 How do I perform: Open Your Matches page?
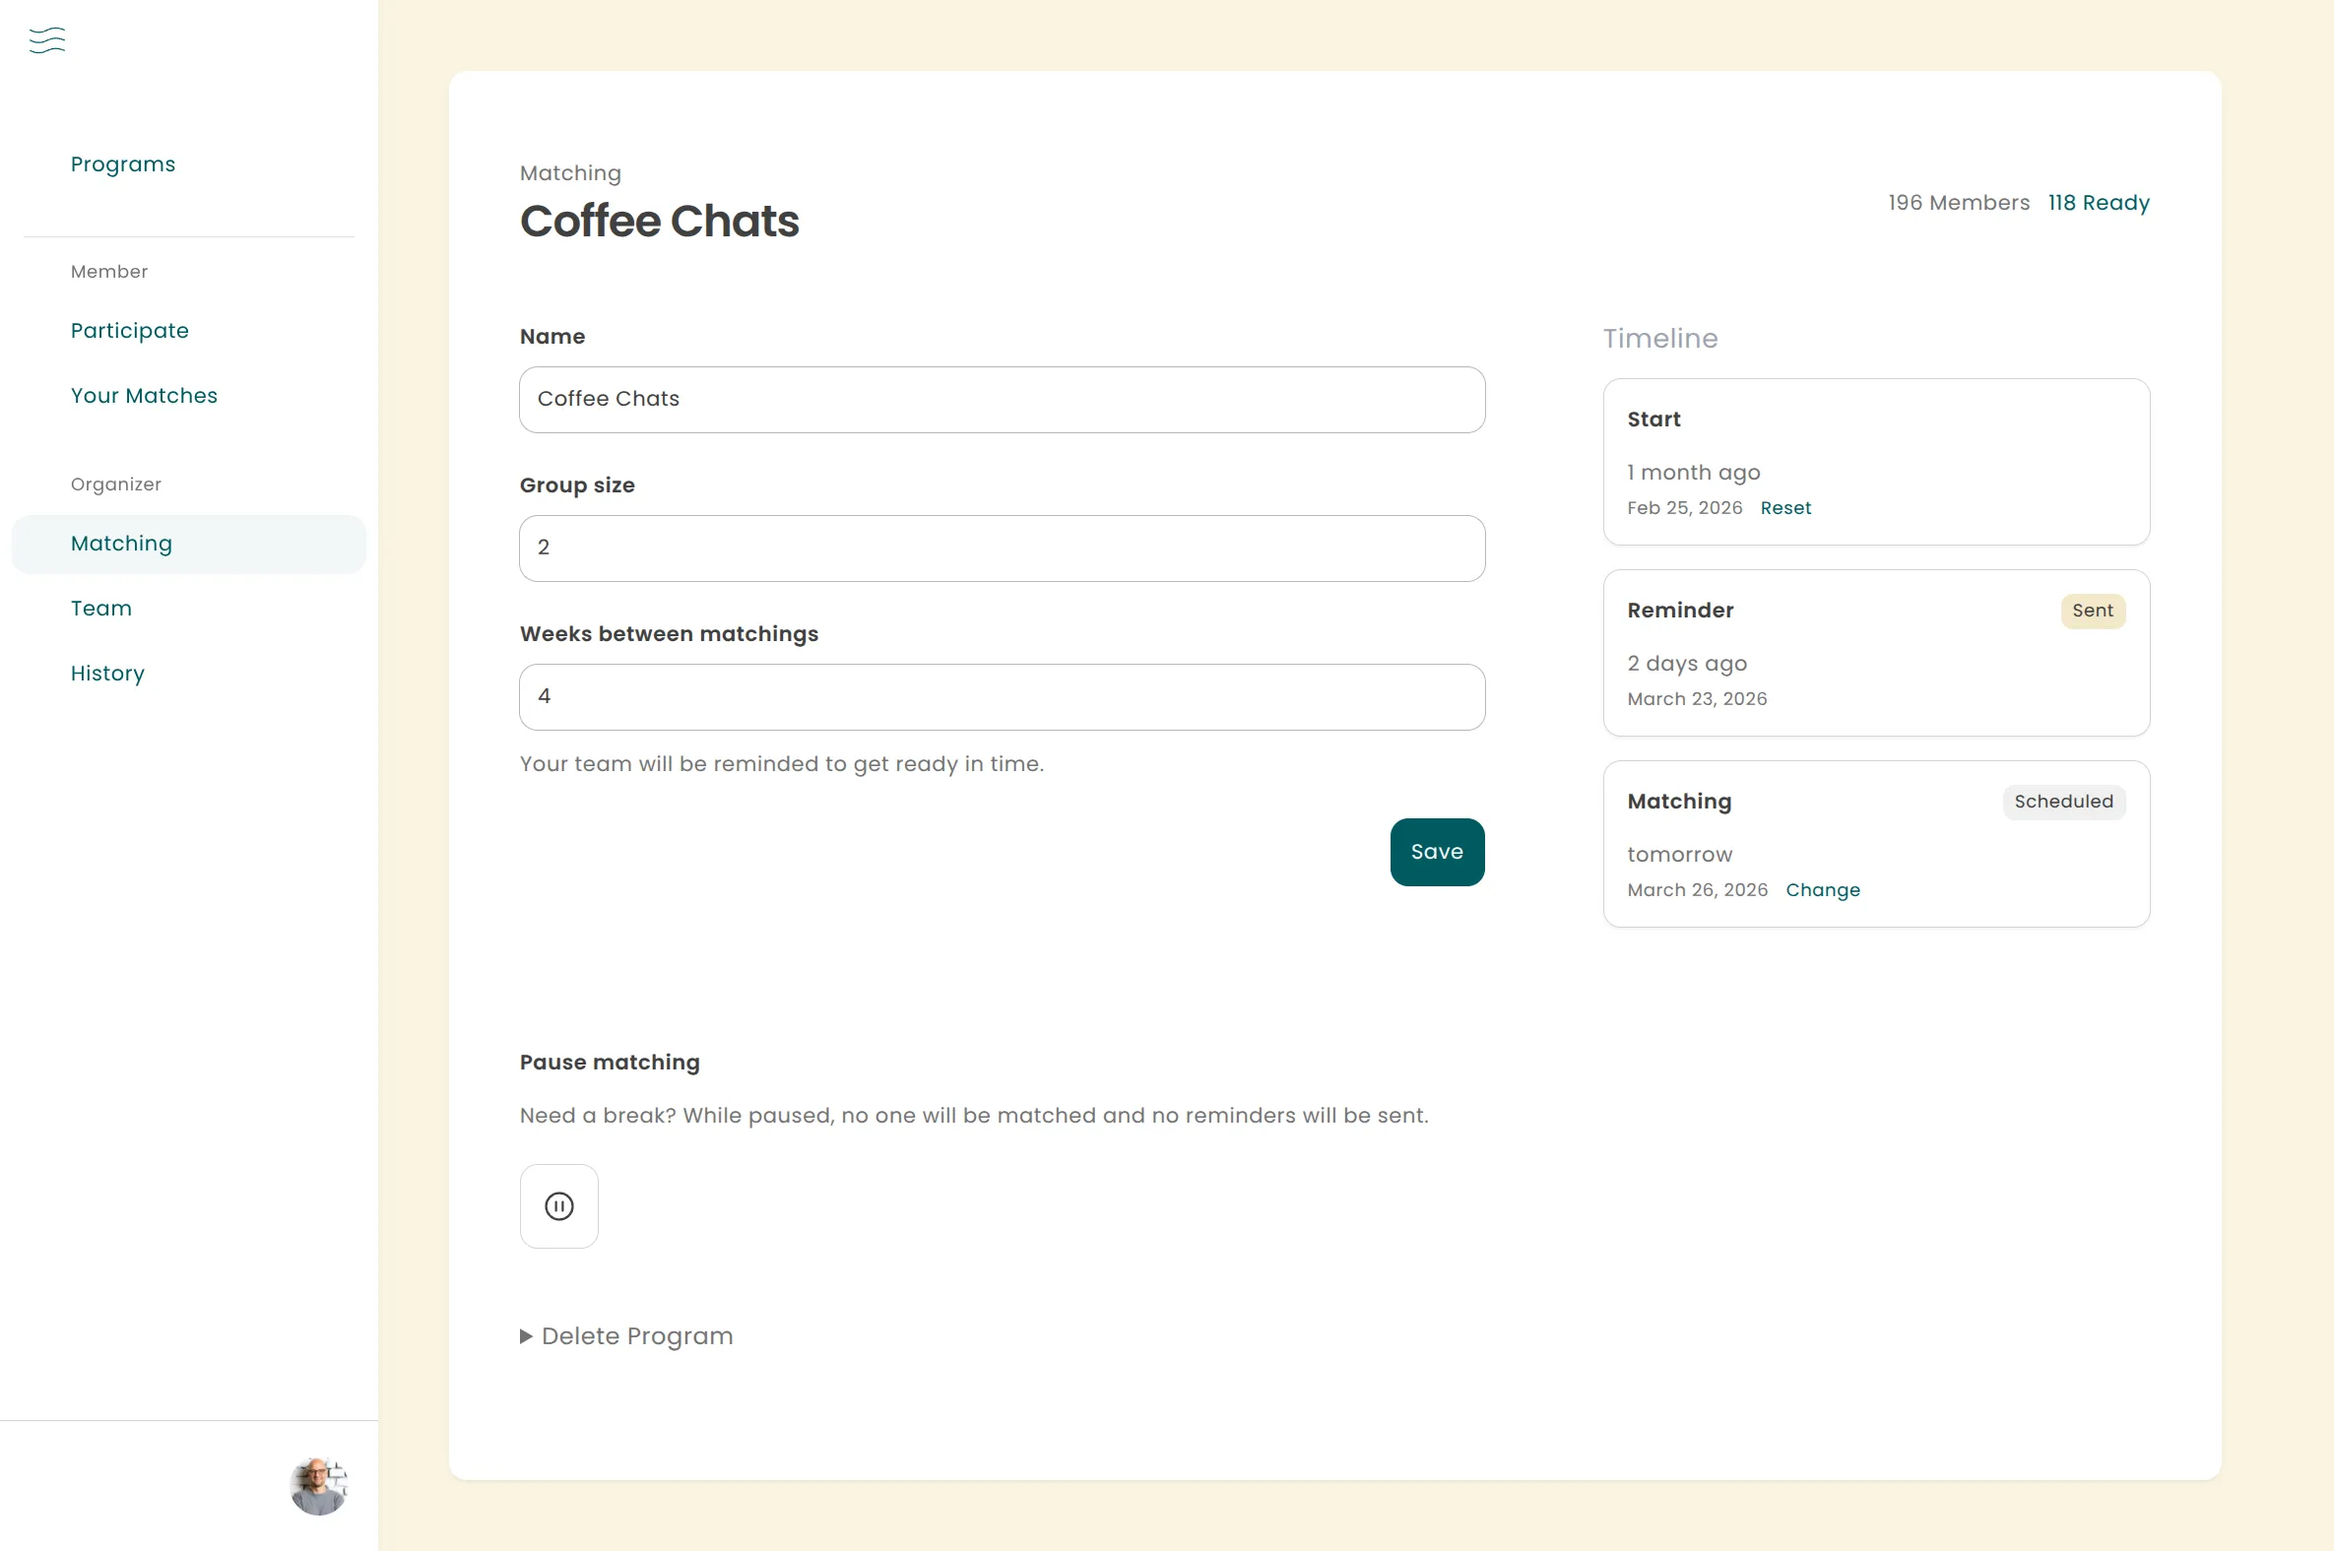(x=144, y=396)
